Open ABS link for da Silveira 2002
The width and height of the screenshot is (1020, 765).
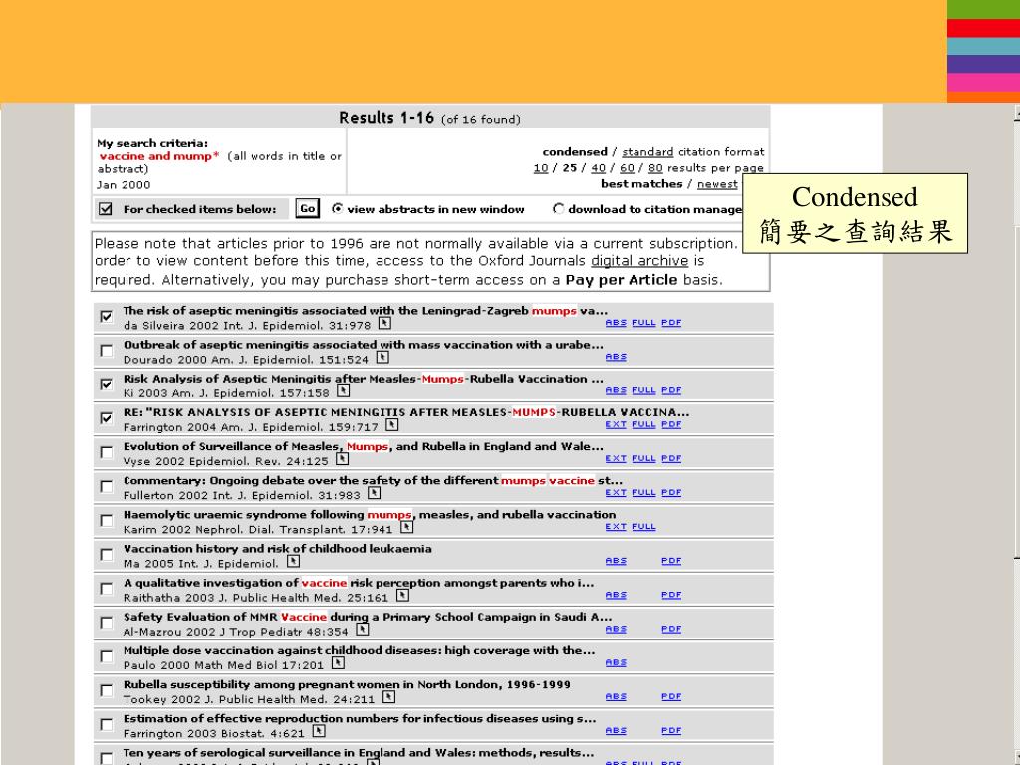click(616, 323)
